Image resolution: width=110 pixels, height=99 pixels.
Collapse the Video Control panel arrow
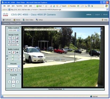pyautogui.click(x=21, y=27)
